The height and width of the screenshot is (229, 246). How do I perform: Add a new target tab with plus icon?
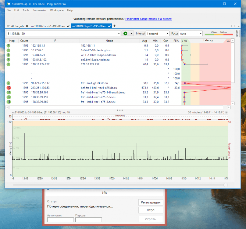pyautogui.click(x=115, y=26)
